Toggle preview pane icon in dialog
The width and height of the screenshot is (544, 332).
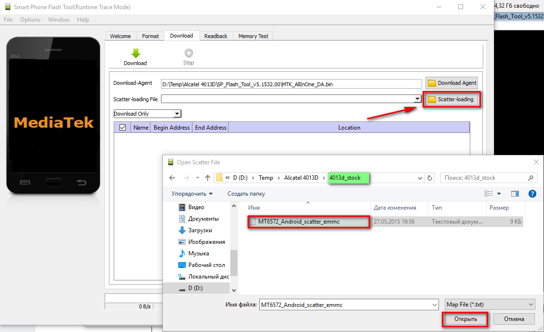pyautogui.click(x=515, y=194)
